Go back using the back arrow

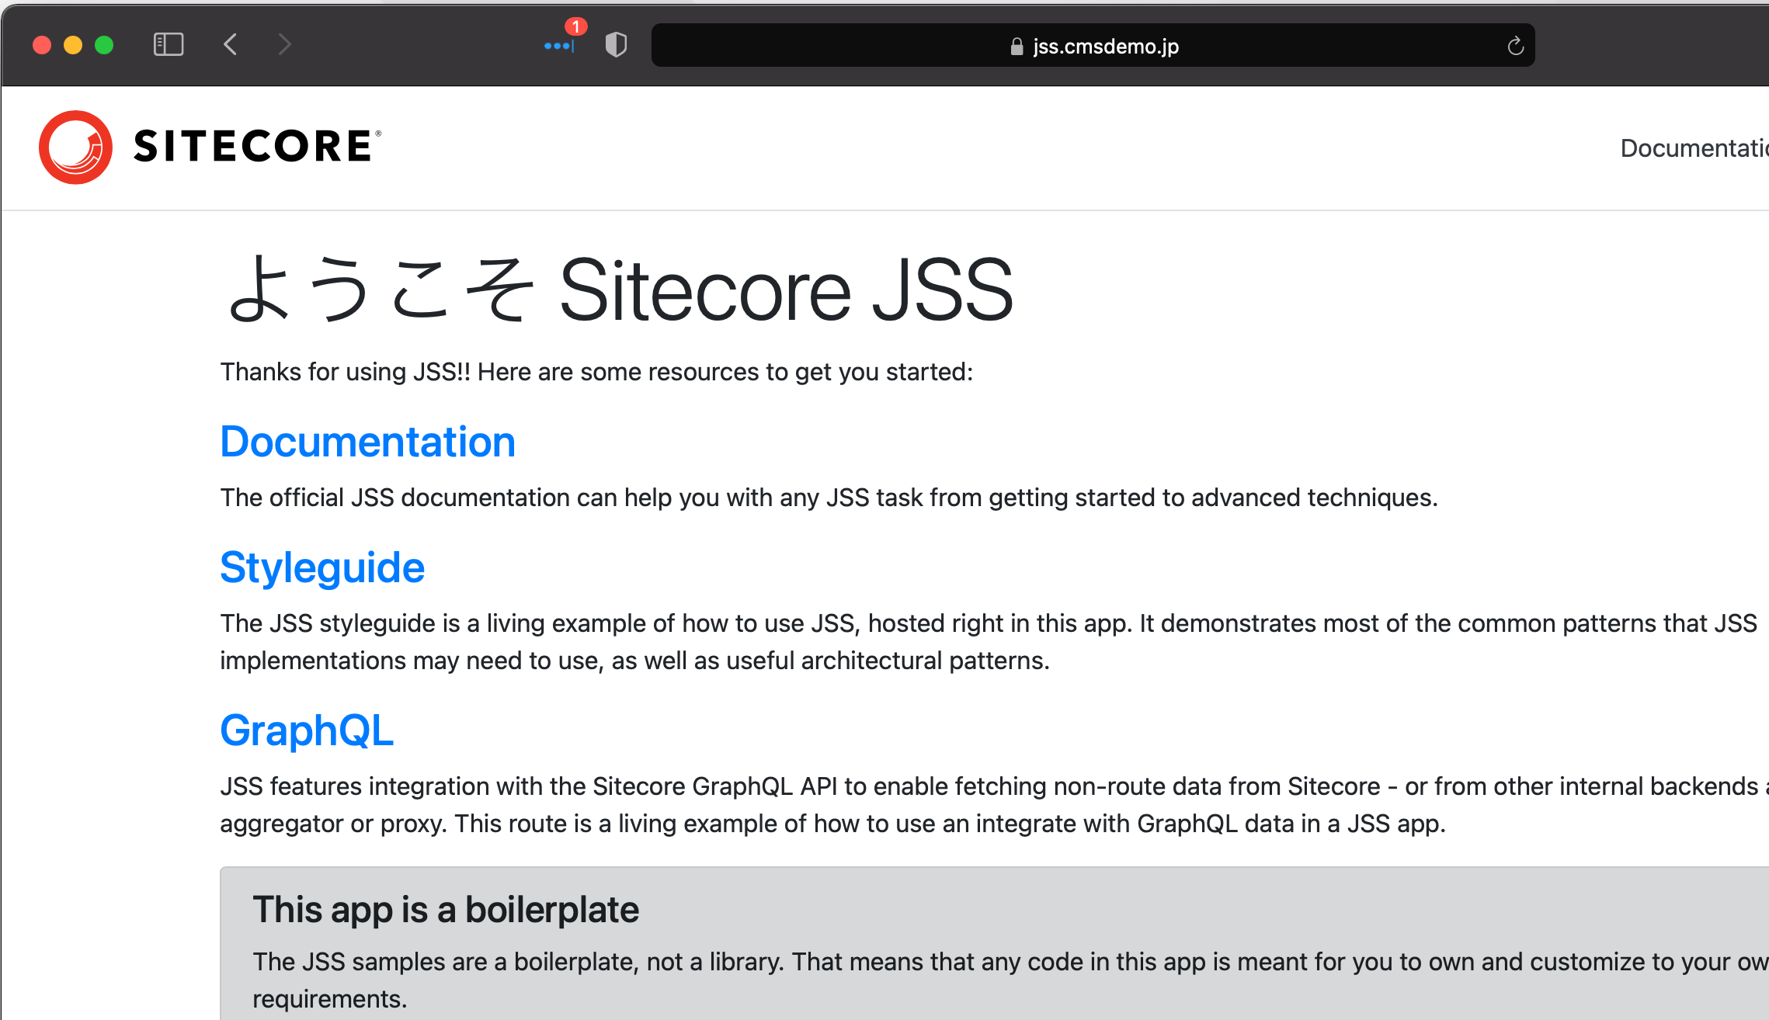pos(230,44)
